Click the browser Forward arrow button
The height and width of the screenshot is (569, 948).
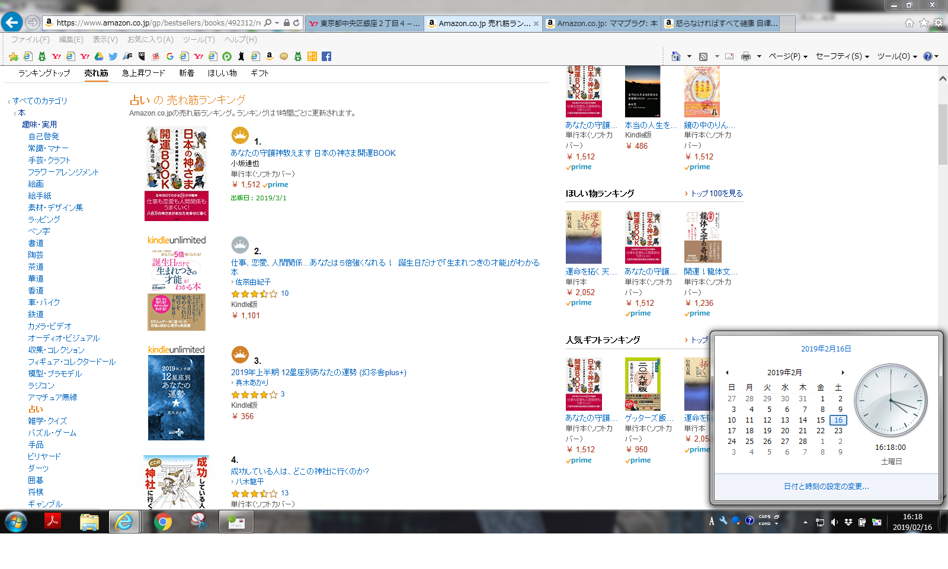click(33, 23)
